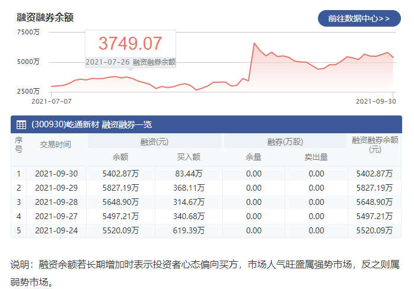Click the 3749.07 tooltip value
Screen dimensions: 414x289
130,43
